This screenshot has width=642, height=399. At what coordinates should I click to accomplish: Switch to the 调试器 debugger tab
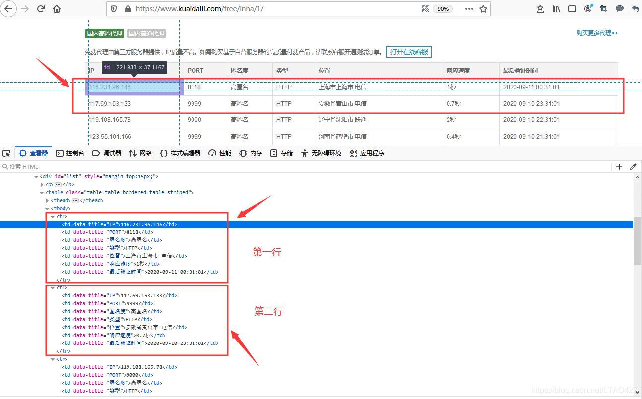tap(107, 153)
